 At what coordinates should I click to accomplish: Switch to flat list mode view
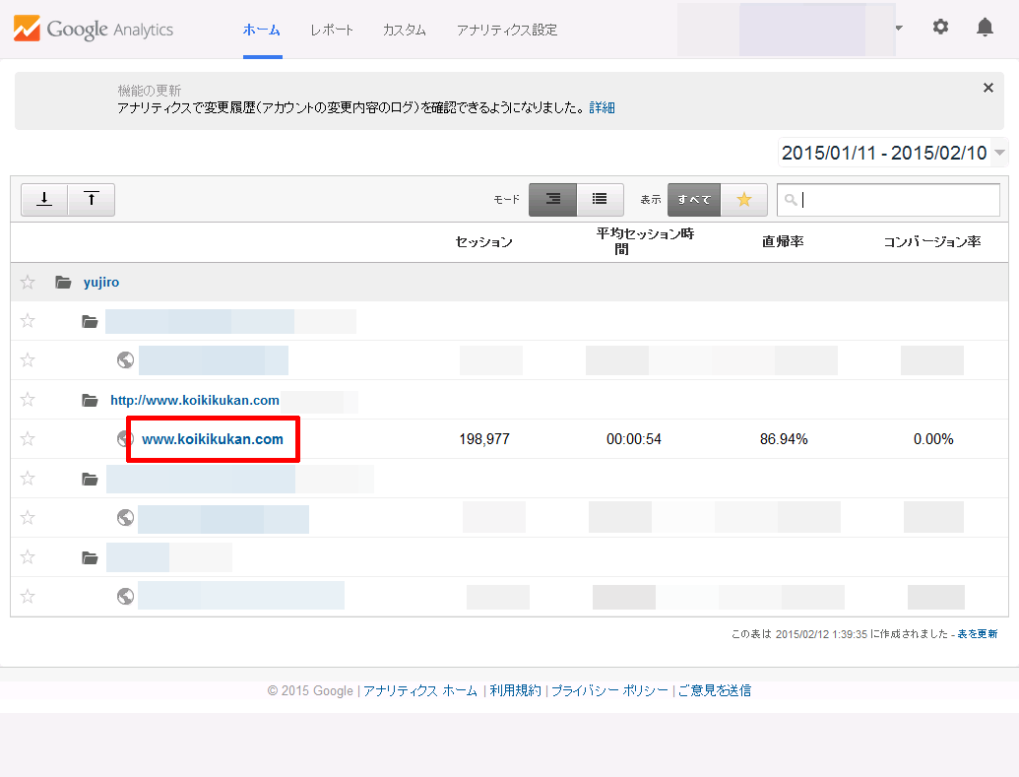click(x=600, y=199)
